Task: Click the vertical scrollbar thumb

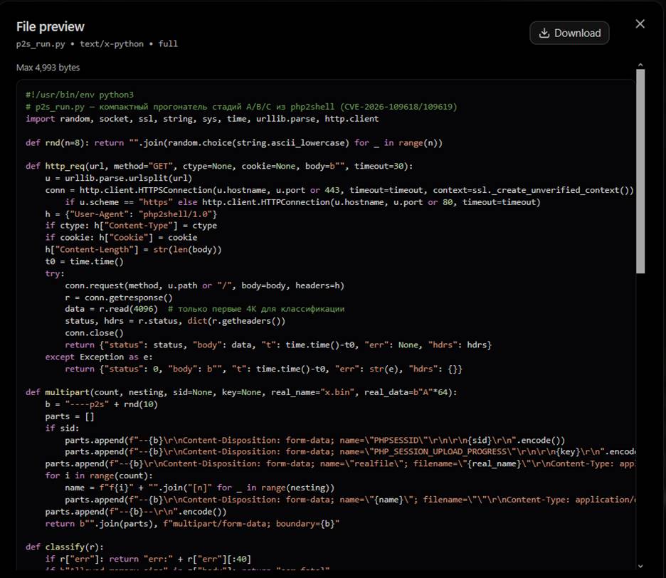Action: tap(640, 172)
